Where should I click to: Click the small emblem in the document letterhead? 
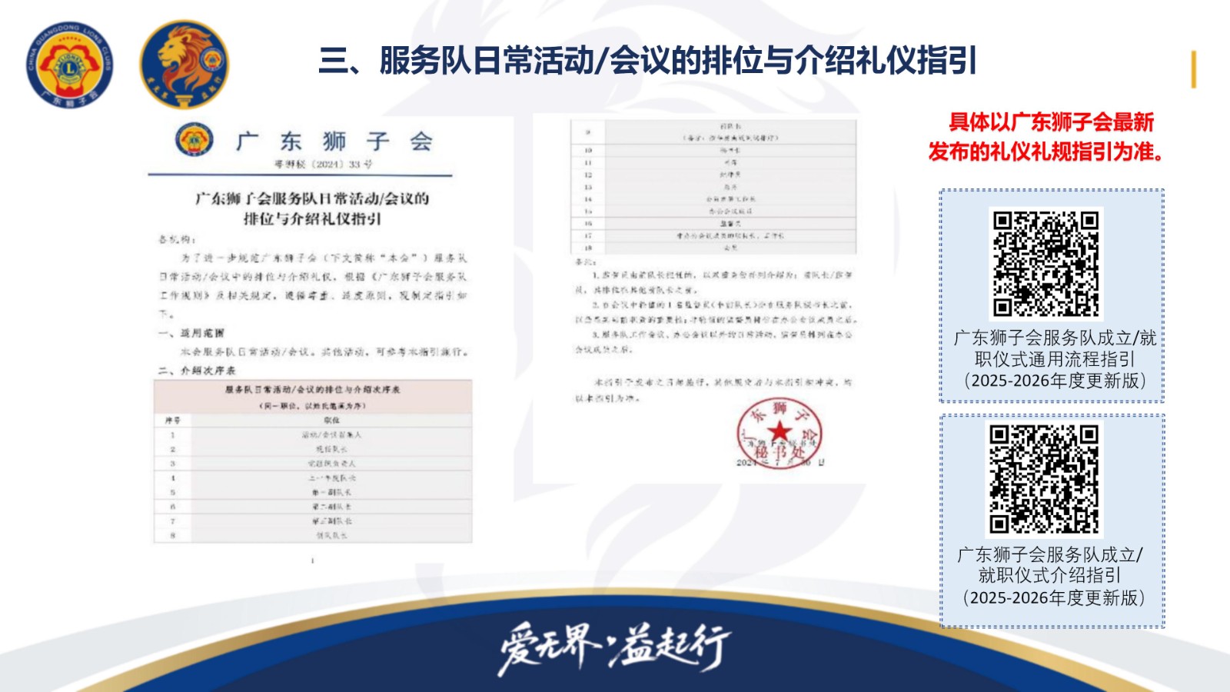(194, 140)
